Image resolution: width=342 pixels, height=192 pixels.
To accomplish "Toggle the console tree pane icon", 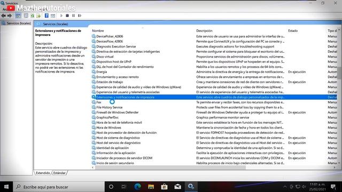I will click(x=18, y=15).
